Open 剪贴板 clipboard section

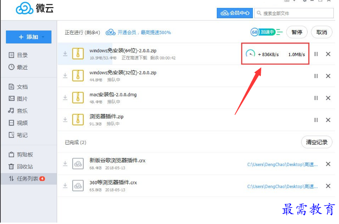[x=21, y=155]
